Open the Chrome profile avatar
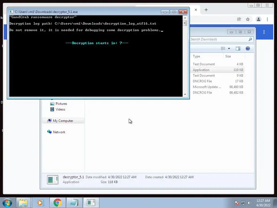This screenshot has height=208, width=277. coord(258,19)
